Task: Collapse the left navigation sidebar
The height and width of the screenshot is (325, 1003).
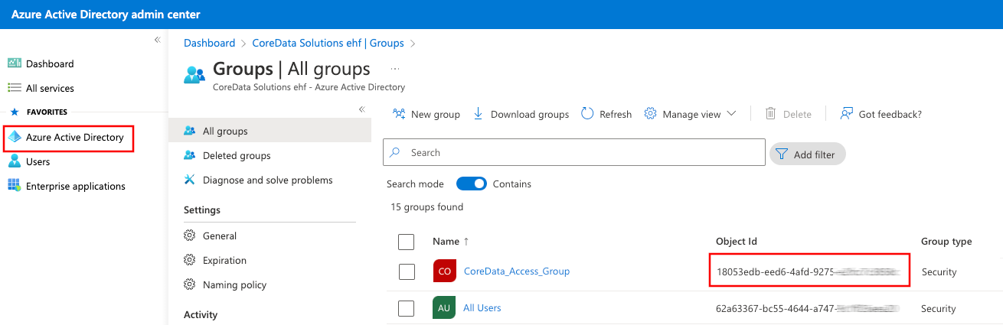Action: pos(157,40)
